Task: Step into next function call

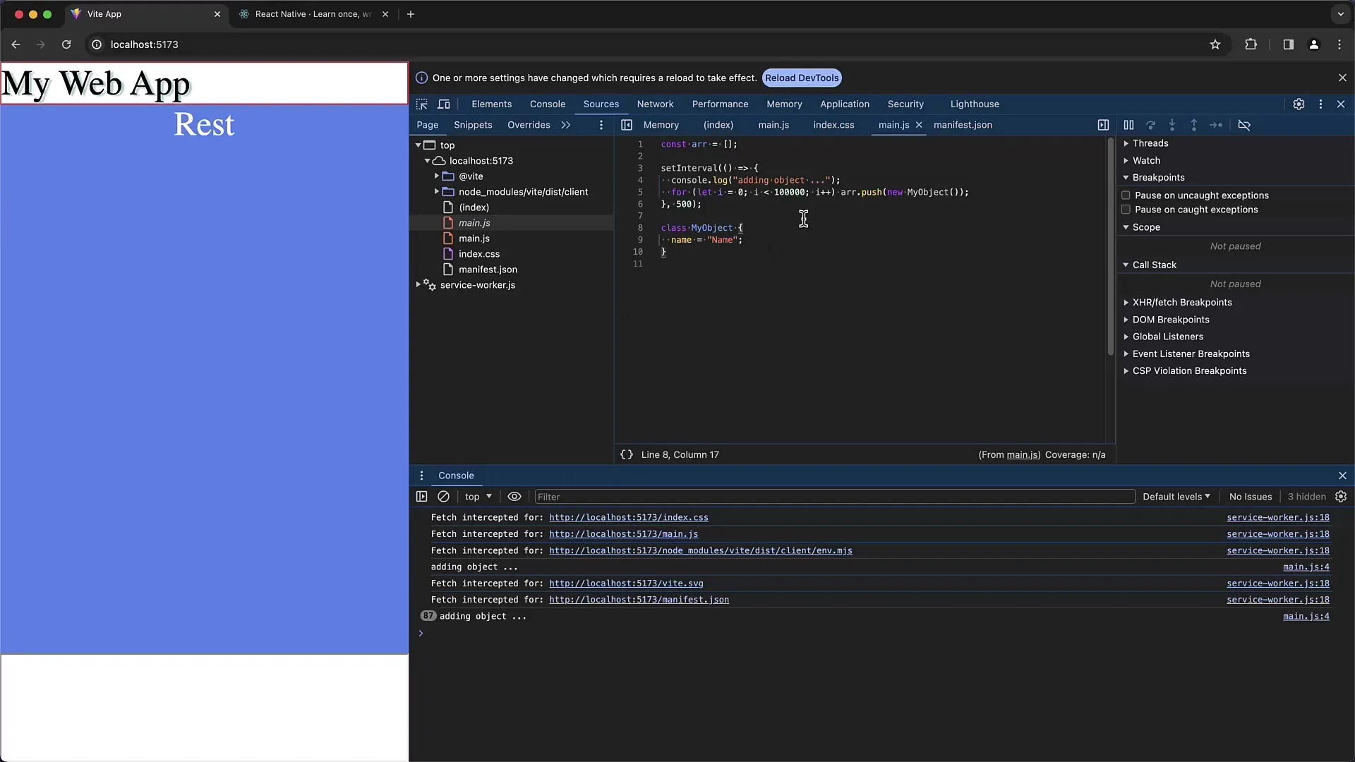Action: [1172, 125]
